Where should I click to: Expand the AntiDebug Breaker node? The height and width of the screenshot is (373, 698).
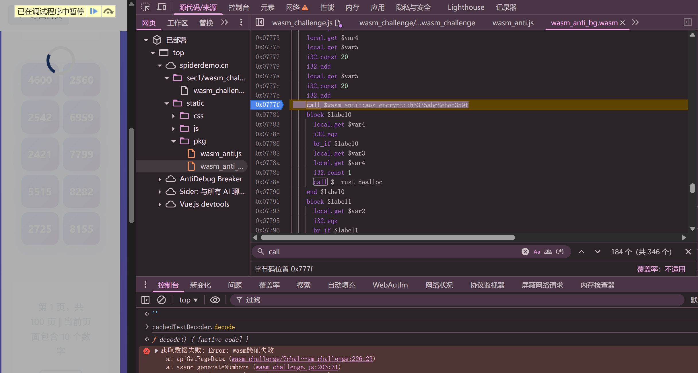[160, 179]
